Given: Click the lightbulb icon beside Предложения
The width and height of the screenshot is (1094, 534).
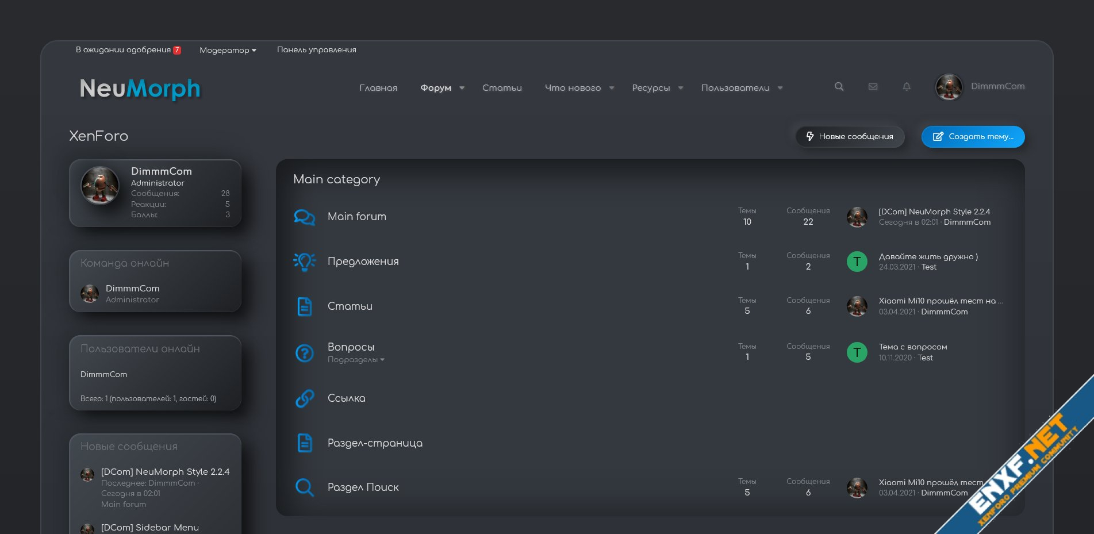Looking at the screenshot, I should click(304, 262).
